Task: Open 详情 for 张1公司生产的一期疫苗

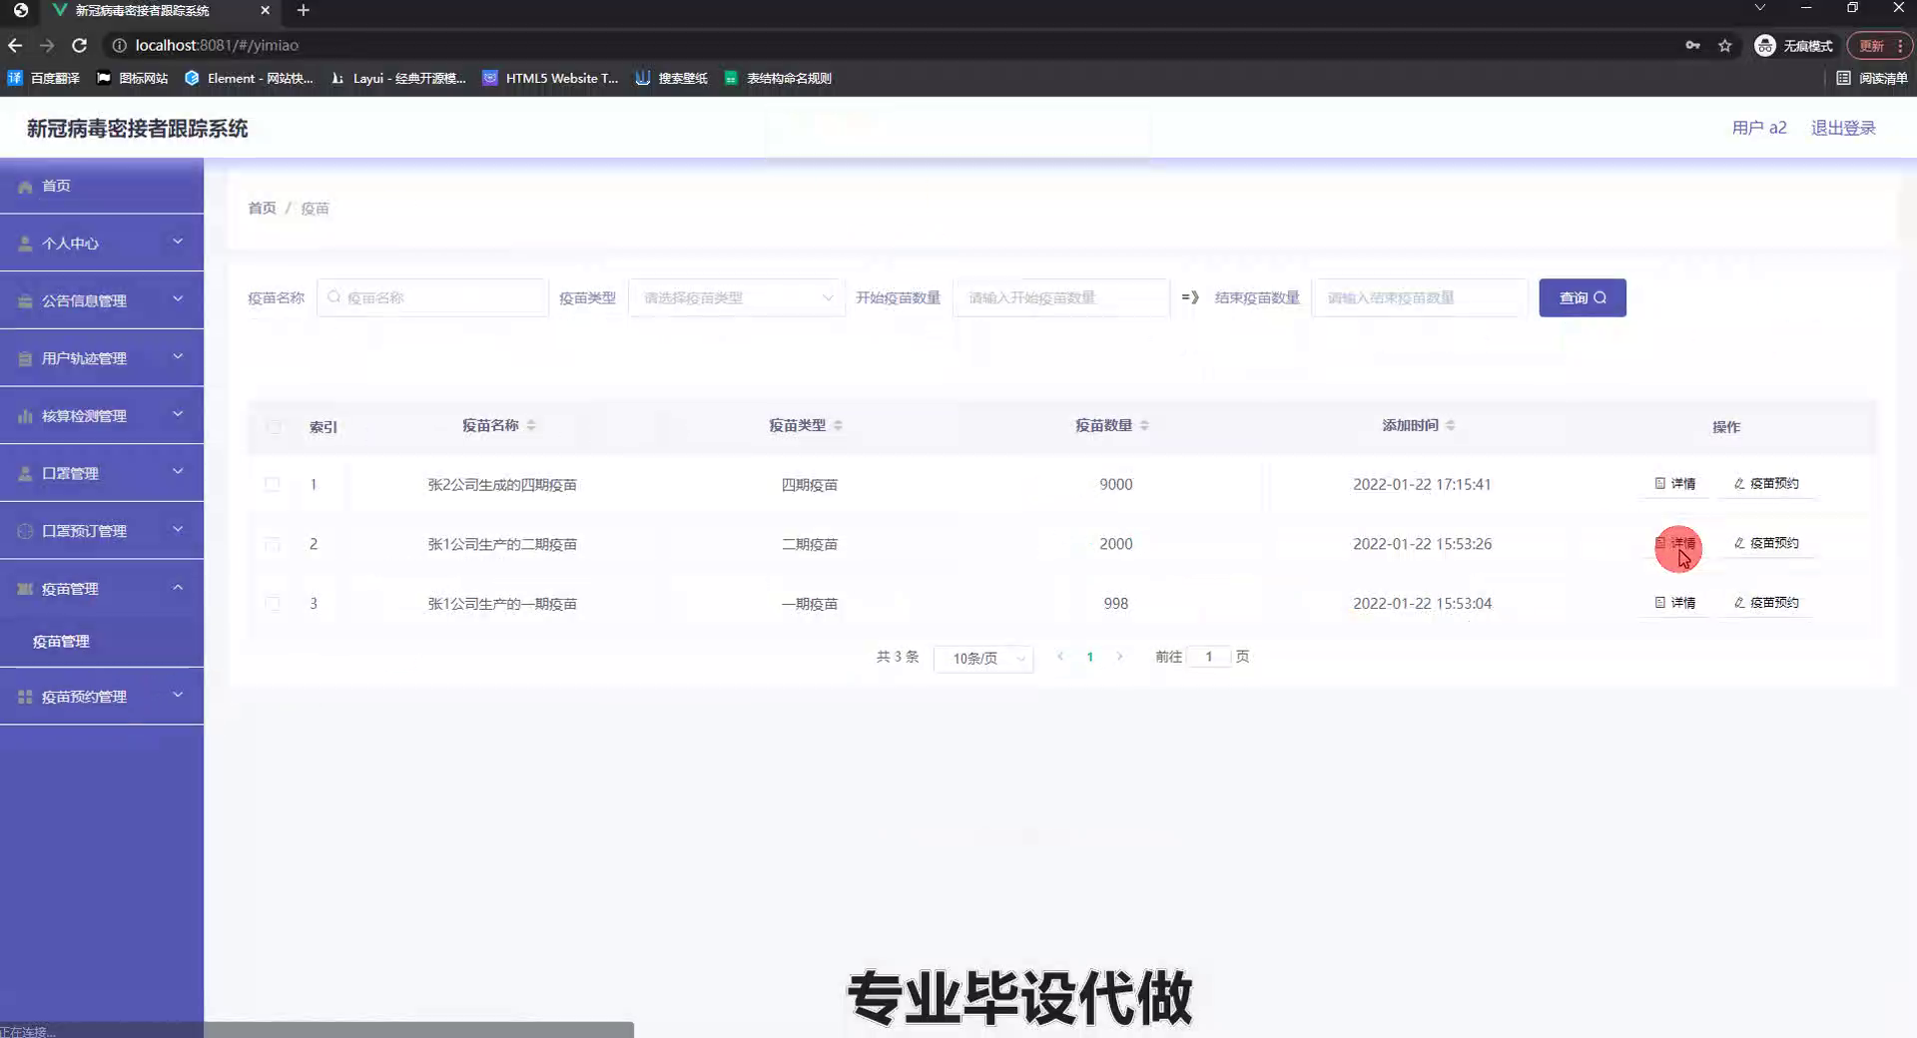Action: pyautogui.click(x=1675, y=602)
